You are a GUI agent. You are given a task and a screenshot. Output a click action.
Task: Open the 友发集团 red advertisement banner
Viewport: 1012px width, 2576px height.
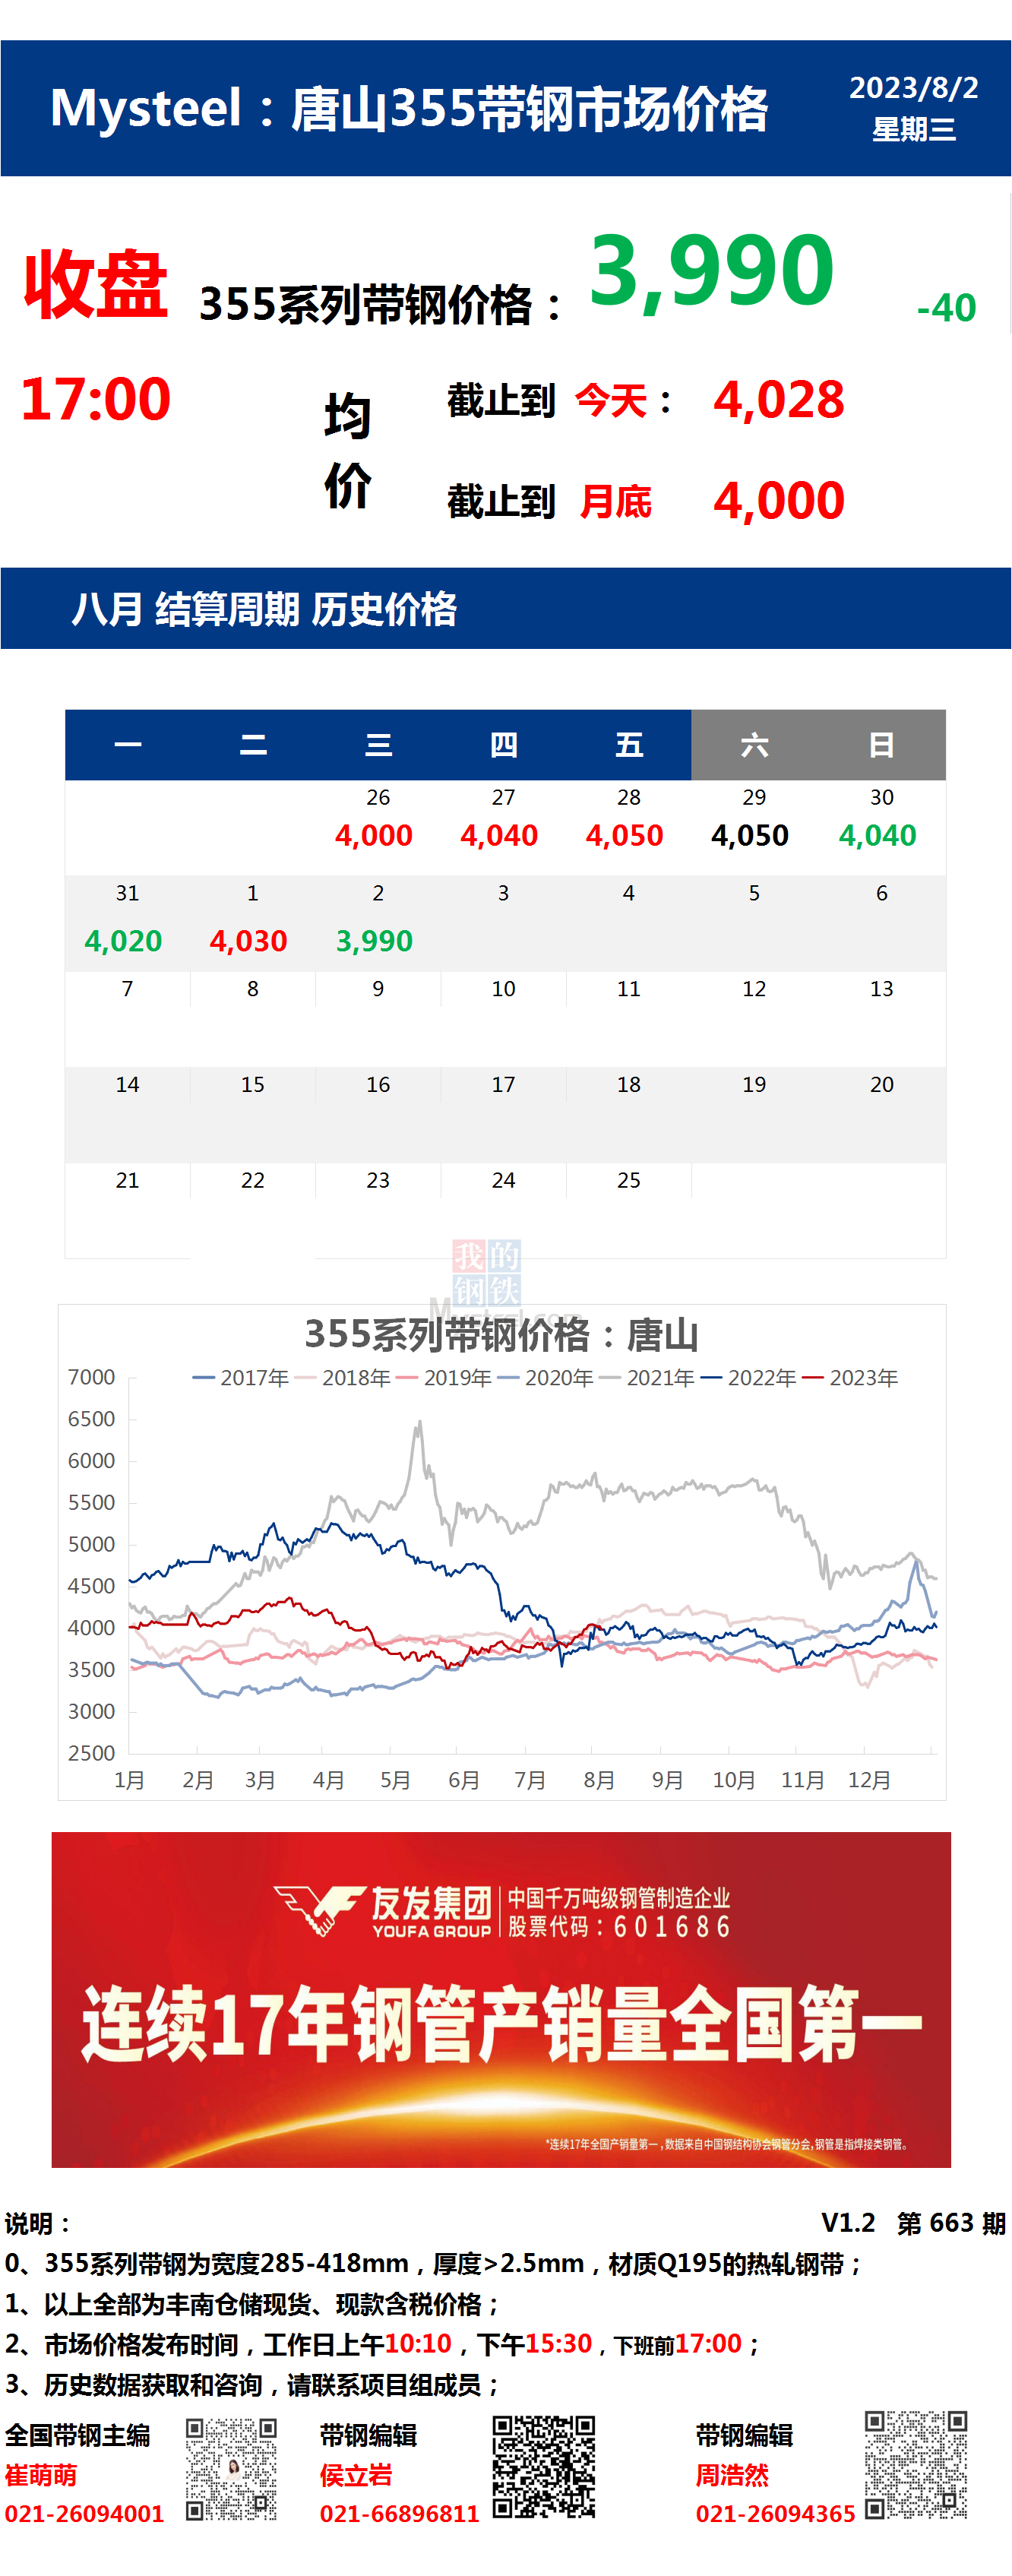click(x=501, y=1999)
